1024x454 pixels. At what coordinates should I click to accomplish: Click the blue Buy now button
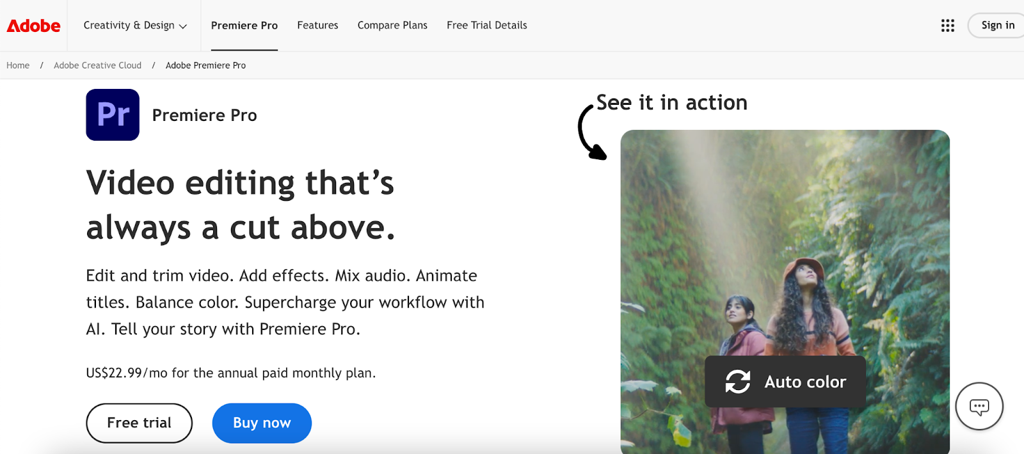[x=262, y=423]
